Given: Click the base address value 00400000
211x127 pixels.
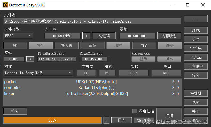Looking at the screenshot, I should tap(137, 36).
